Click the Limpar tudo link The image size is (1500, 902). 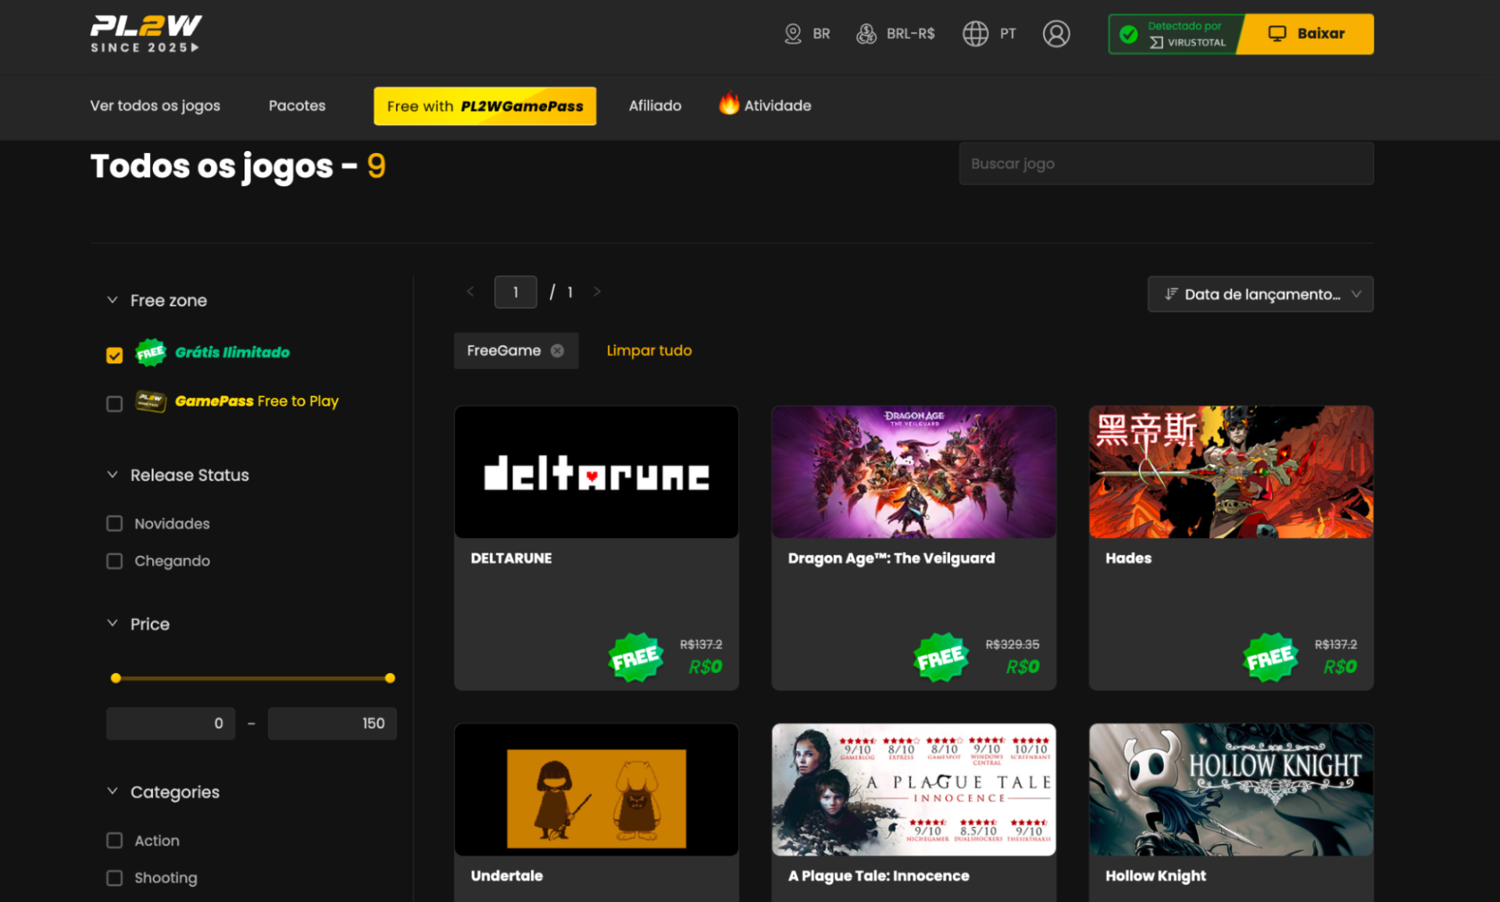point(648,350)
